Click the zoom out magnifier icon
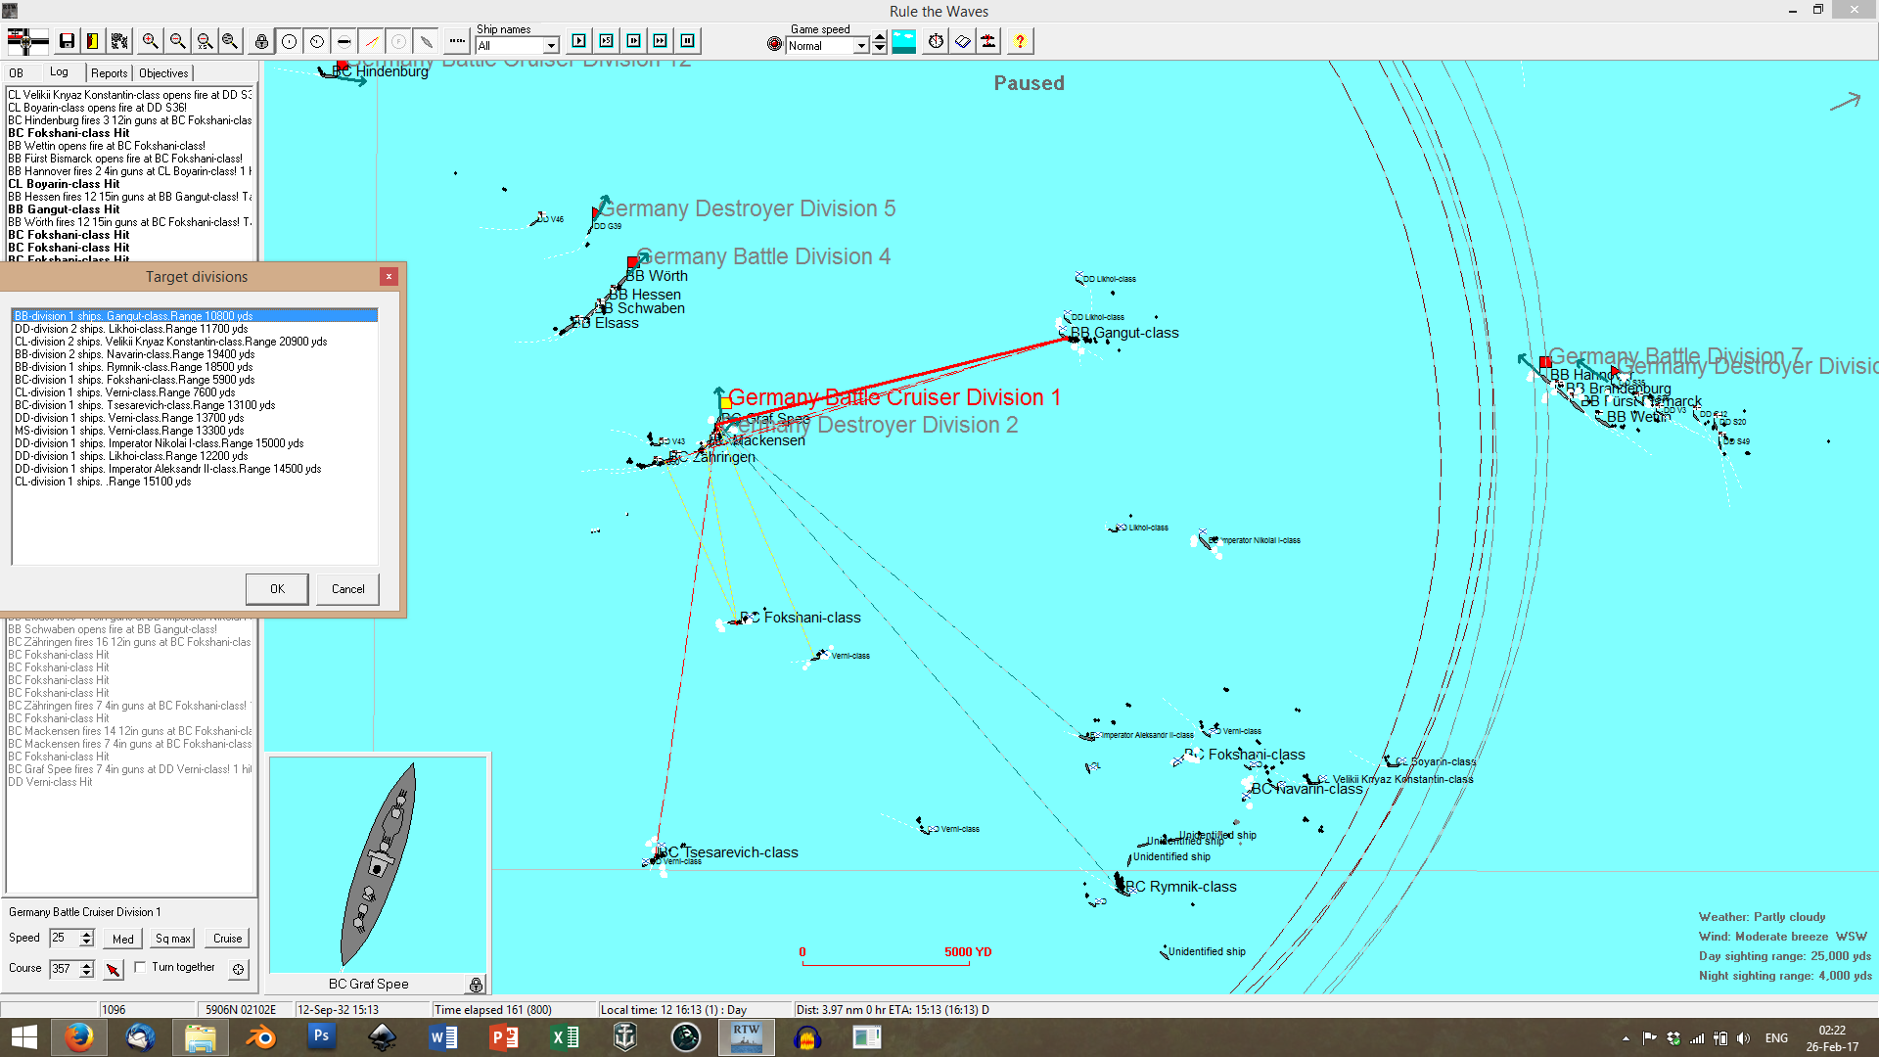Screen dimensions: 1879x1057 coord(177,41)
